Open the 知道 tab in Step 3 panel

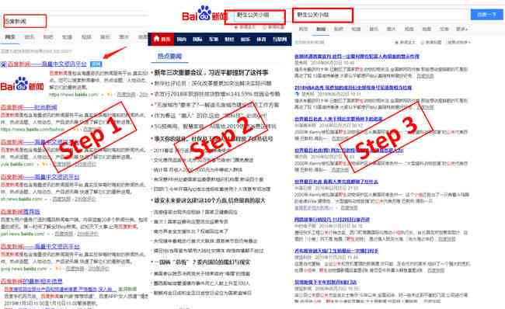pyautogui.click(x=356, y=29)
